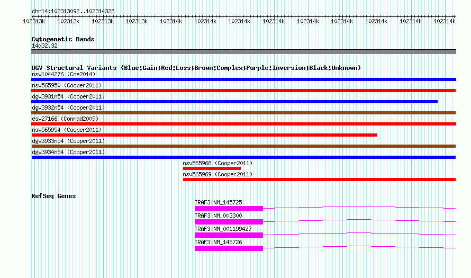This screenshot has width=471, height=278.
Task: Select the red nsv565969 loss bar
Action: (x=319, y=180)
